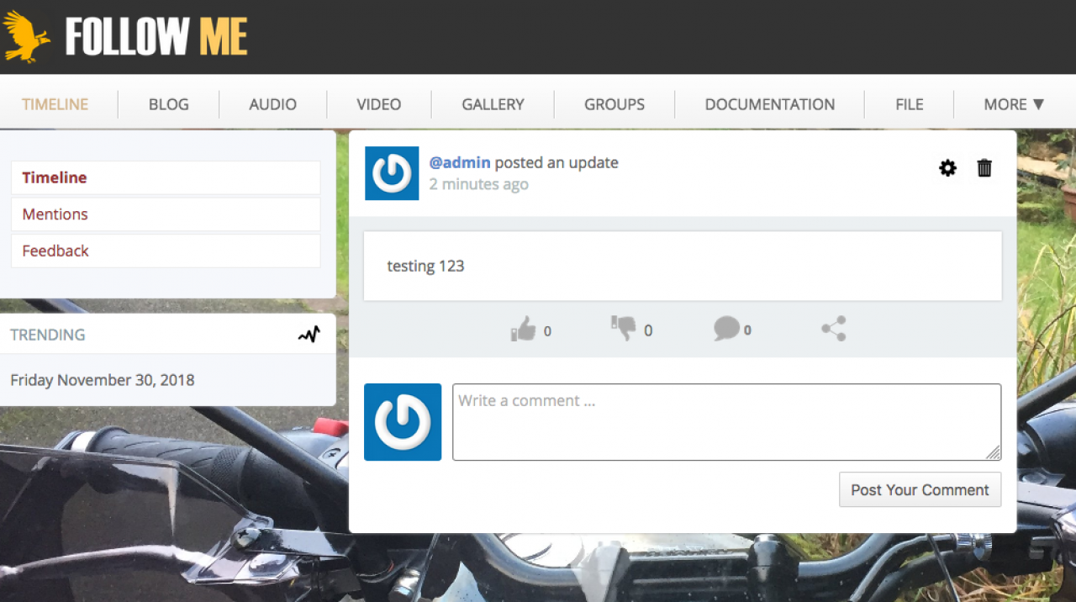Switch to the Feedback sidebar tab

[x=55, y=251]
